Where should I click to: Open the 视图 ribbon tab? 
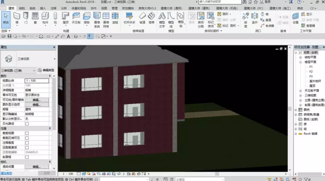pyautogui.click(x=104, y=8)
